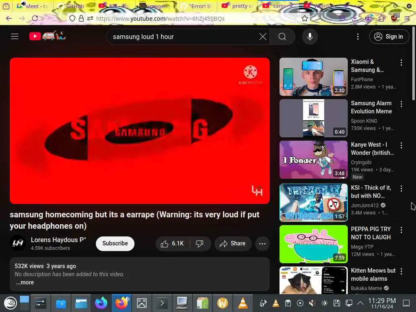Open options menu for KSI Thick of it
Image resolution: width=416 pixels, height=312 pixels.
401,188
